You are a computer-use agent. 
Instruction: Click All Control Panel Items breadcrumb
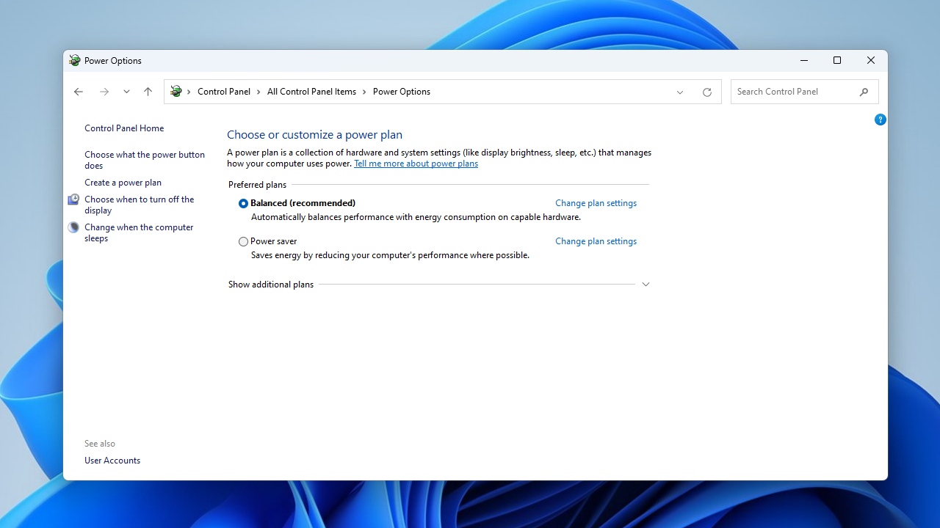point(311,92)
